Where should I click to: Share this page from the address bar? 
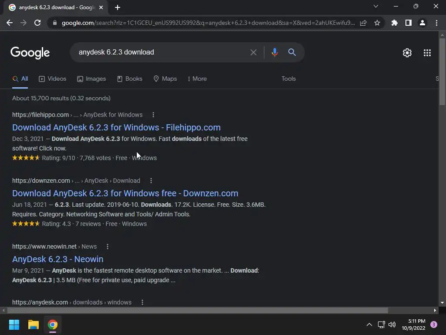[x=363, y=23]
